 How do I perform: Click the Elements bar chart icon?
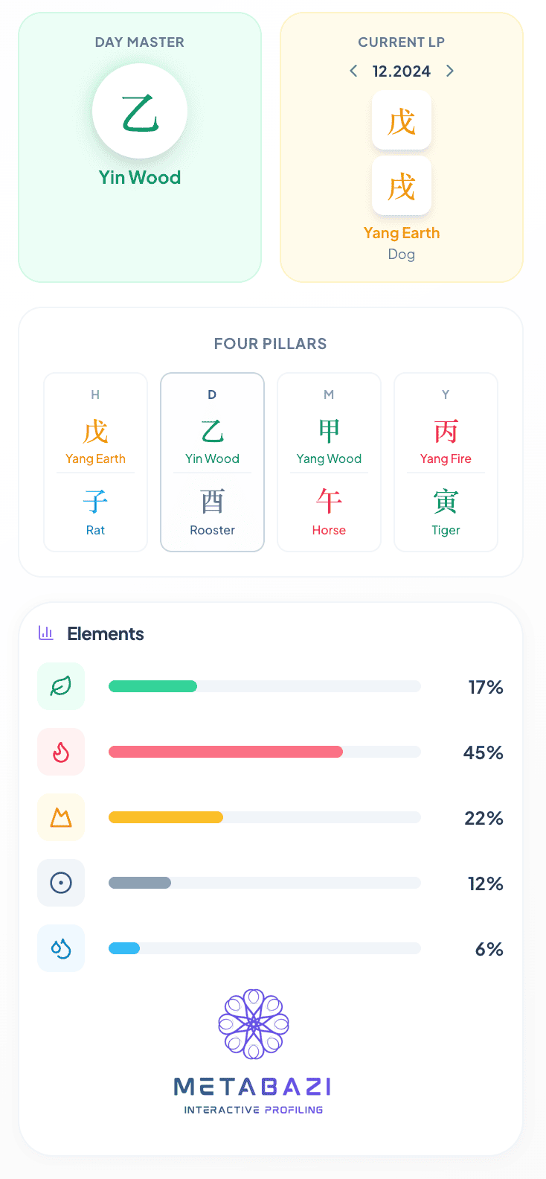(46, 633)
